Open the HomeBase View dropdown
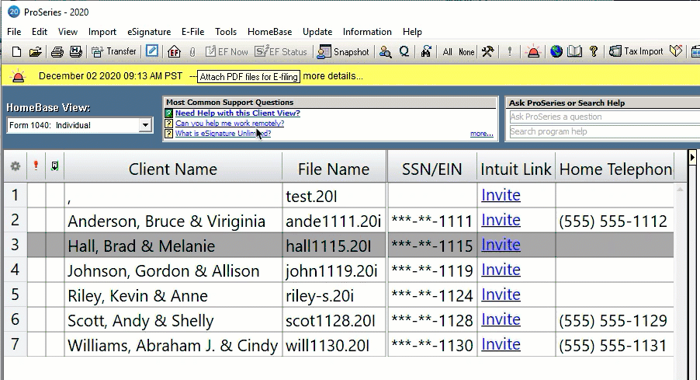This screenshot has width=700, height=380. point(145,126)
